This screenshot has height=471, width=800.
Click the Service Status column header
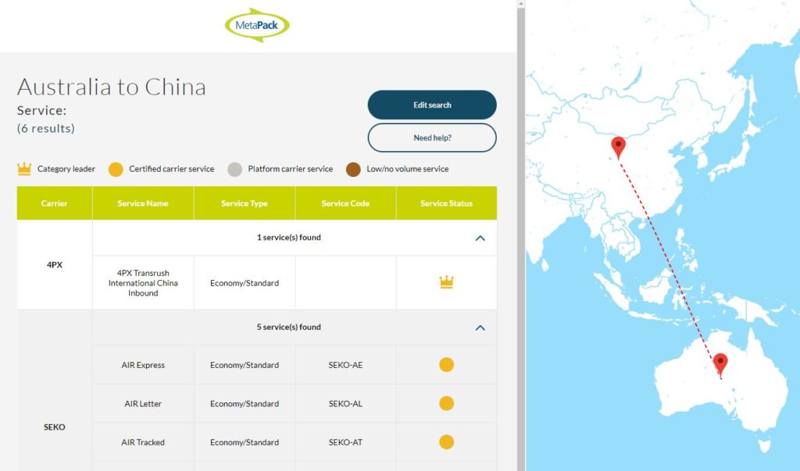tap(446, 204)
